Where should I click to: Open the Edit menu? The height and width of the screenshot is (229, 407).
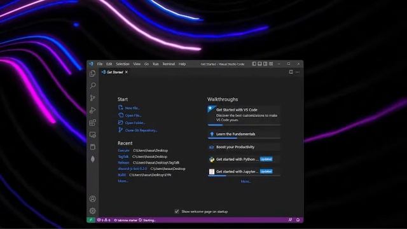point(109,64)
